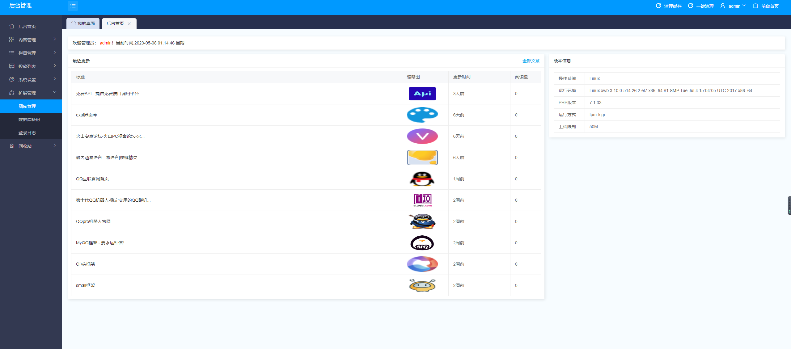Screen dimensions: 791x349
Task: Click the 内容管理 grid icon
Action: (x=12, y=40)
